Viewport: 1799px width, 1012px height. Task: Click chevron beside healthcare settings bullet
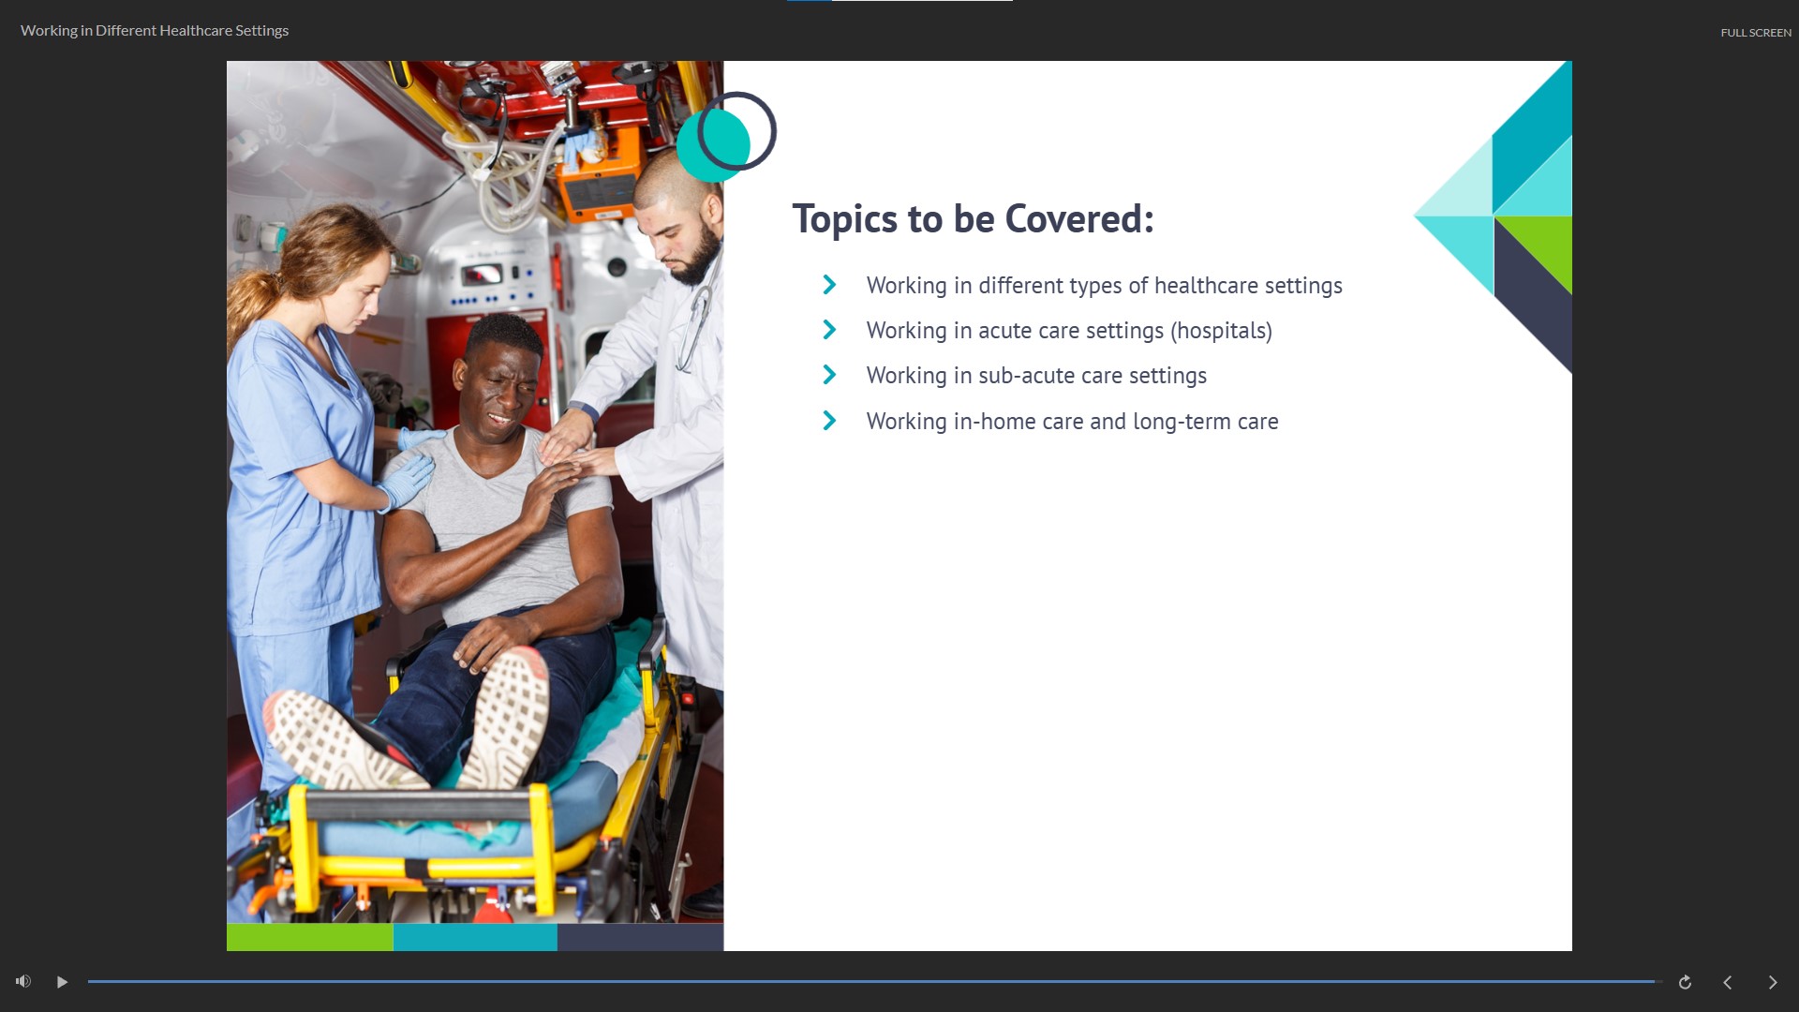point(829,285)
